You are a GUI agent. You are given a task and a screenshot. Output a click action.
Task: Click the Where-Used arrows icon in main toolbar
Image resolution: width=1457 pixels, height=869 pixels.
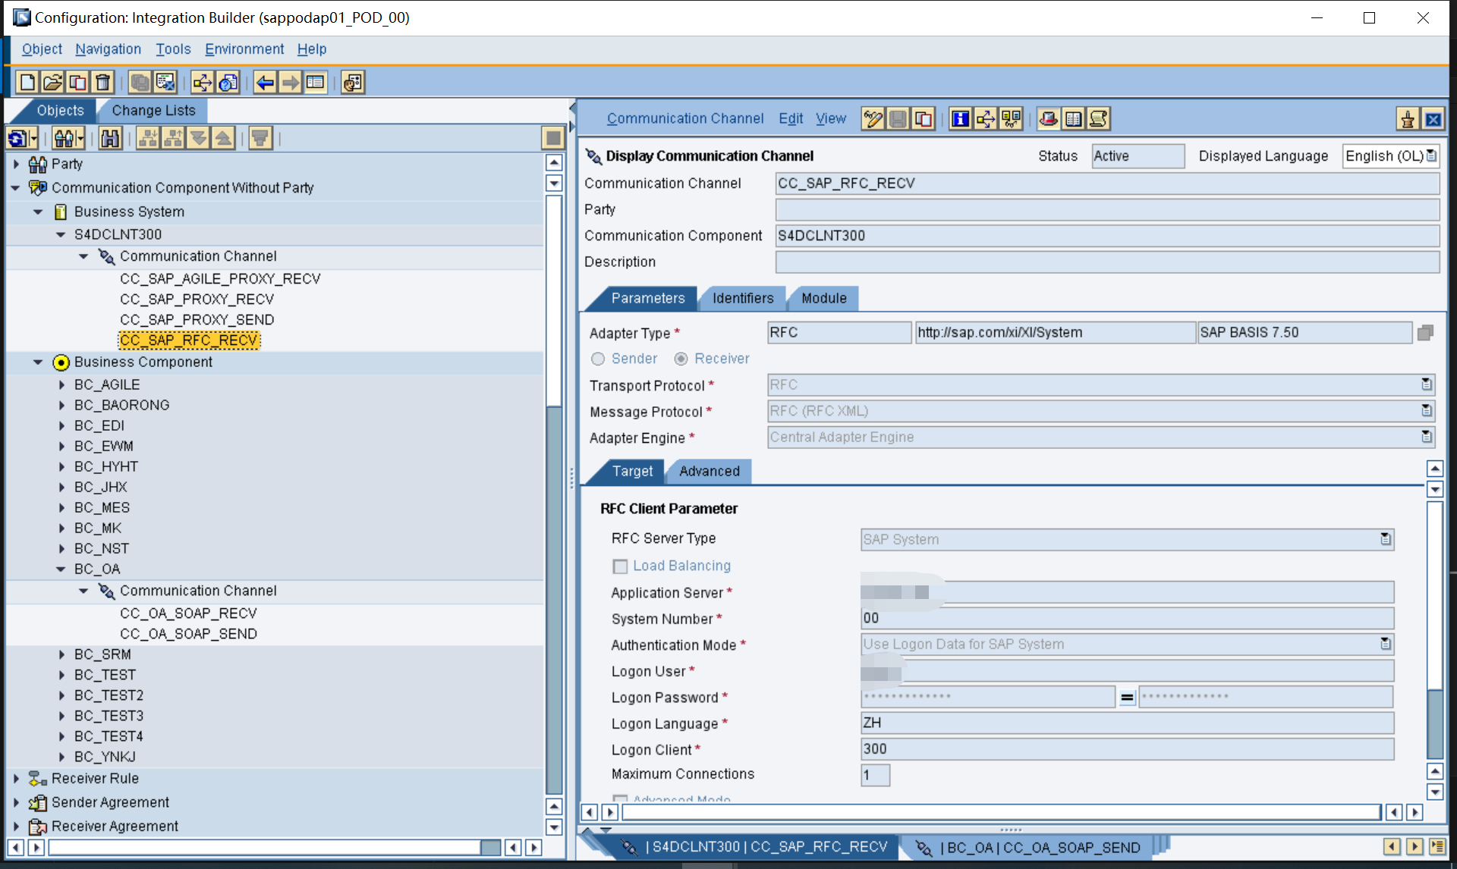pyautogui.click(x=203, y=82)
